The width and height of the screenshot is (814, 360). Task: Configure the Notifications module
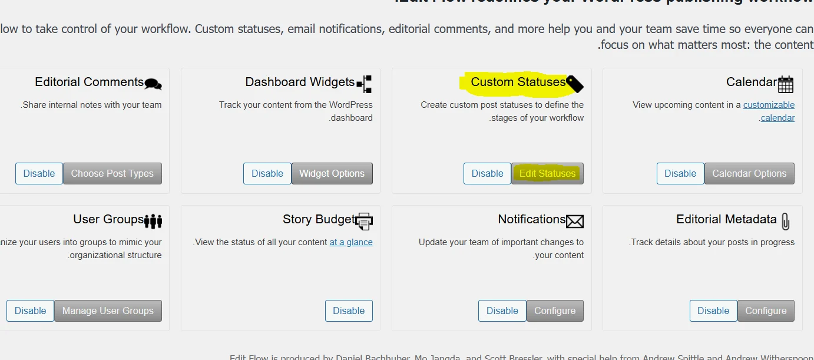(555, 311)
